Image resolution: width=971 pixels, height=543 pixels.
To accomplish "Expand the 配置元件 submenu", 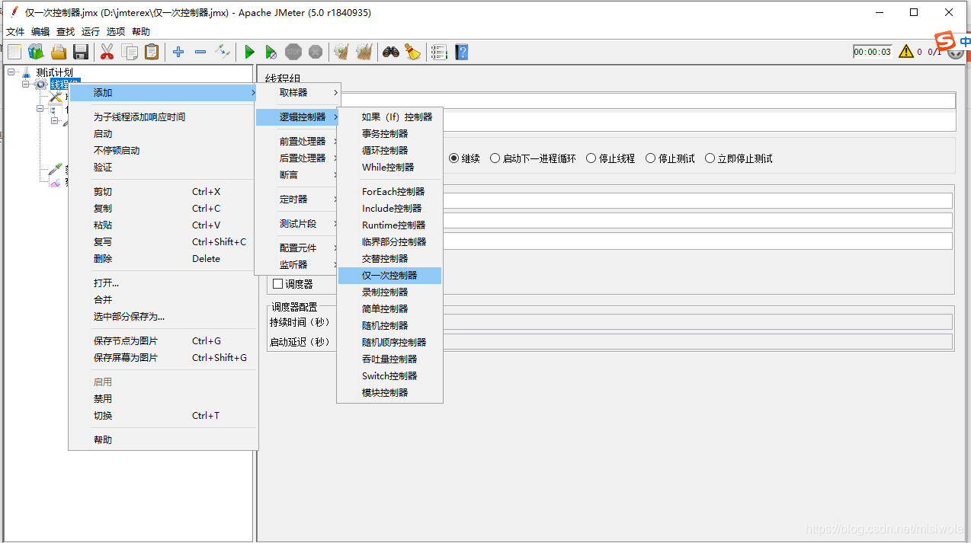I will pyautogui.click(x=297, y=248).
